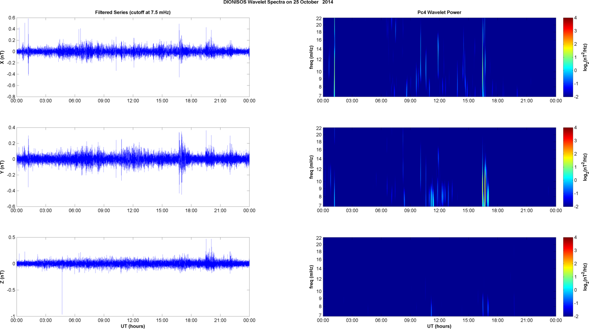Screen dimensions: 589x329
Task: Click the '18:00' tick below the Y series plot
Action: pos(191,211)
